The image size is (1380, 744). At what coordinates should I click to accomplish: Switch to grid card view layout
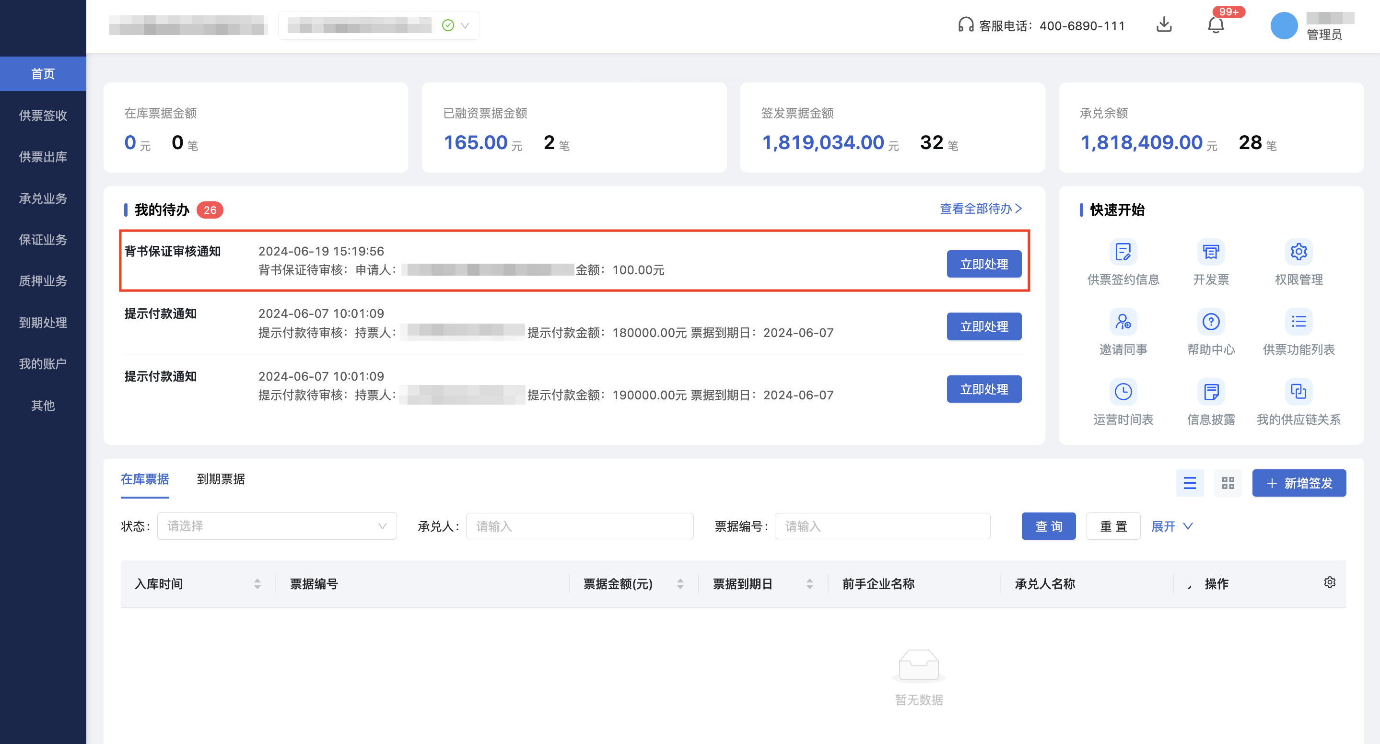tap(1228, 483)
